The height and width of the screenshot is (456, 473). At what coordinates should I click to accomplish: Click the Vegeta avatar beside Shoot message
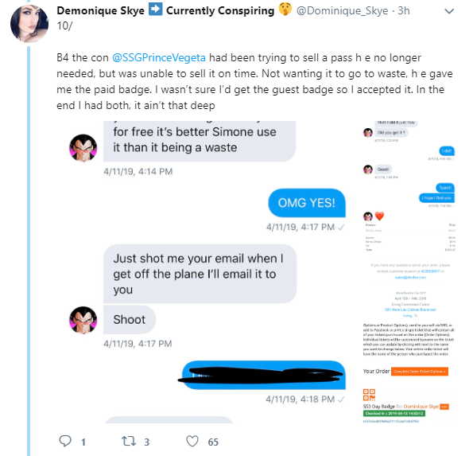coord(83,320)
